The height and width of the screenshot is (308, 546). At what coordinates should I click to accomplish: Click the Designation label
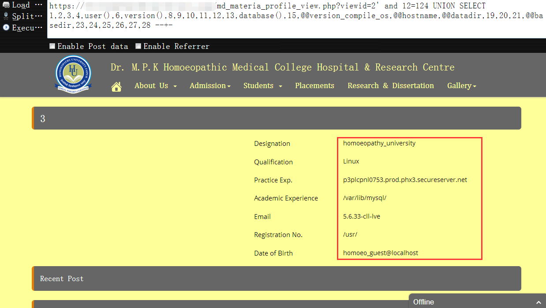pos(272,144)
